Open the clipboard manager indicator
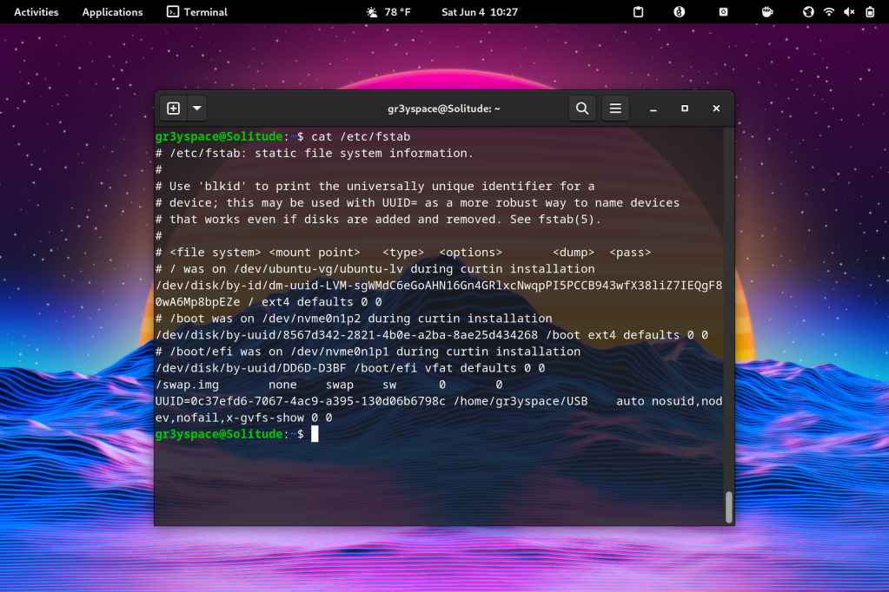Screen dimensions: 889x592 [x=638, y=12]
